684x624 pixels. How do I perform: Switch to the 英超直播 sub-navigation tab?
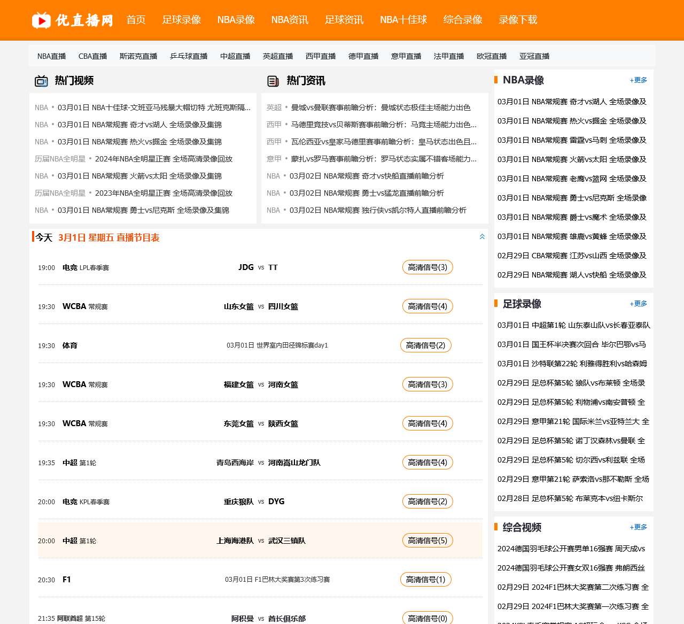pos(277,56)
